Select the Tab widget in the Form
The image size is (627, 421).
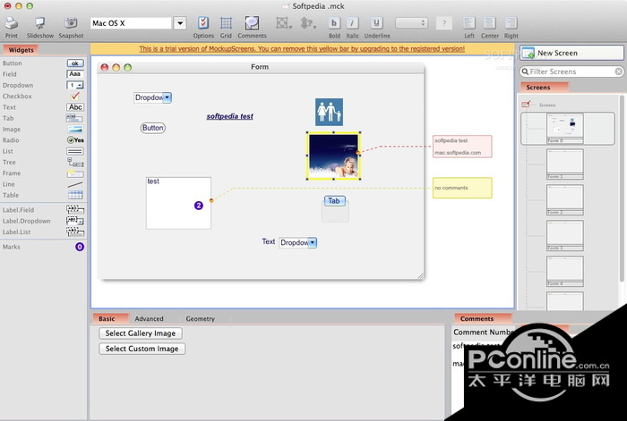pos(334,201)
